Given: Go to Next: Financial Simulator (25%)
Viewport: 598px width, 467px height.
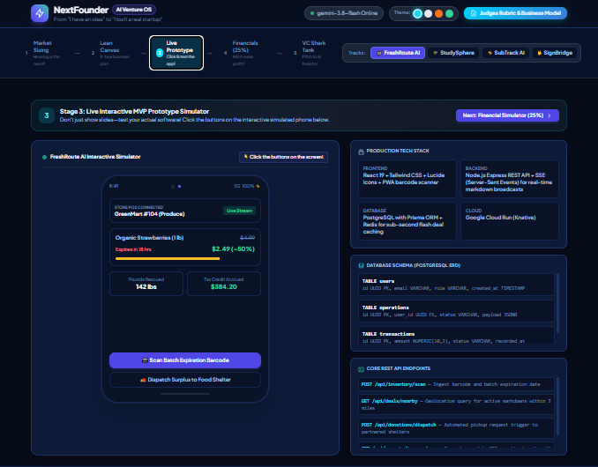Looking at the screenshot, I should point(507,115).
